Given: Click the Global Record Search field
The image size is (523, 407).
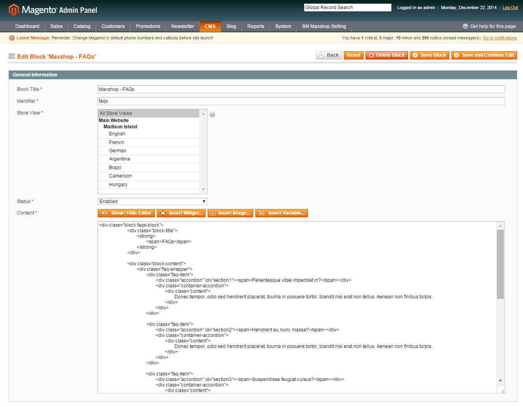Looking at the screenshot, I should (x=348, y=7).
